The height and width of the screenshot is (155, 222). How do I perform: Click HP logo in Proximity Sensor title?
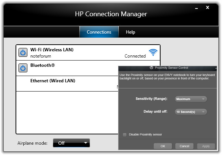(151, 68)
